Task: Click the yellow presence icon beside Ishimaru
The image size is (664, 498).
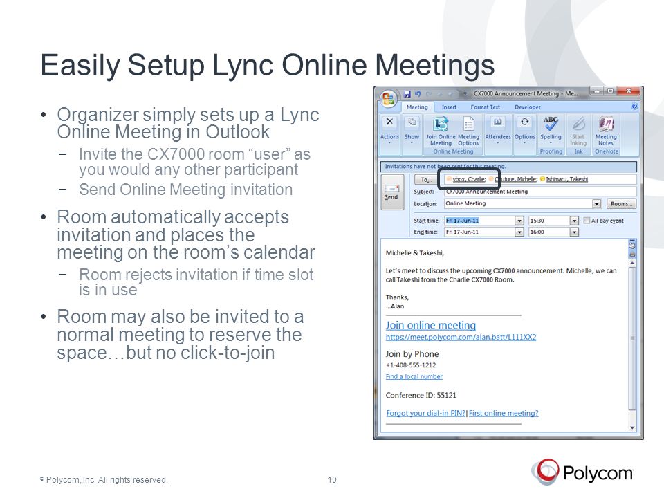Action: [542, 179]
